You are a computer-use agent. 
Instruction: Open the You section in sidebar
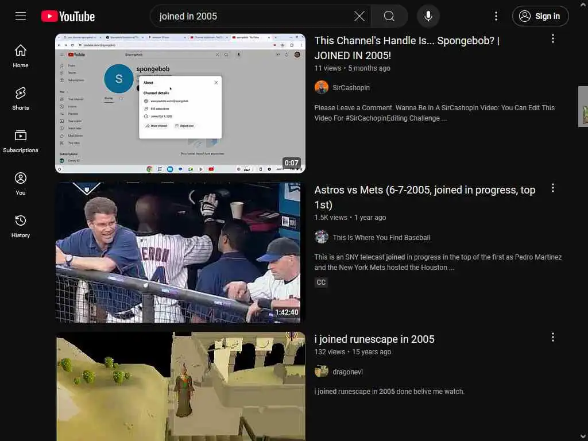[21, 184]
